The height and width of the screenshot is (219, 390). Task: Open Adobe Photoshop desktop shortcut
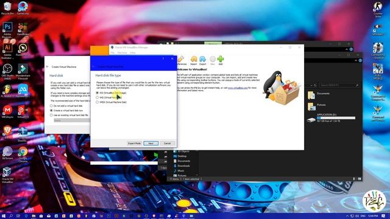click(x=7, y=30)
